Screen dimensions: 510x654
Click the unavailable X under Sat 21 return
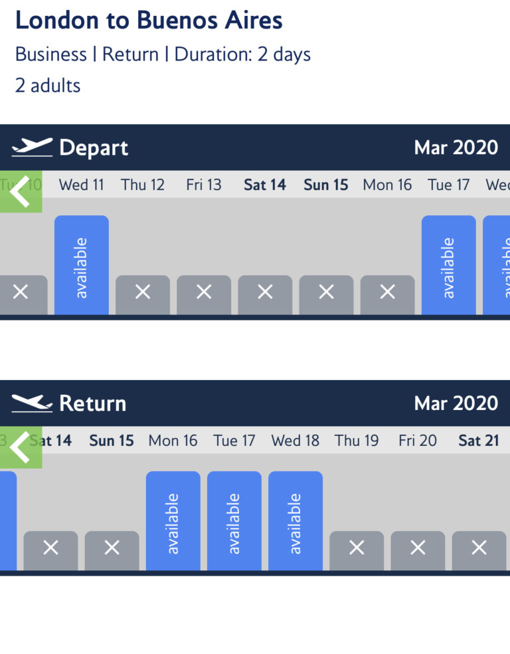(478, 548)
